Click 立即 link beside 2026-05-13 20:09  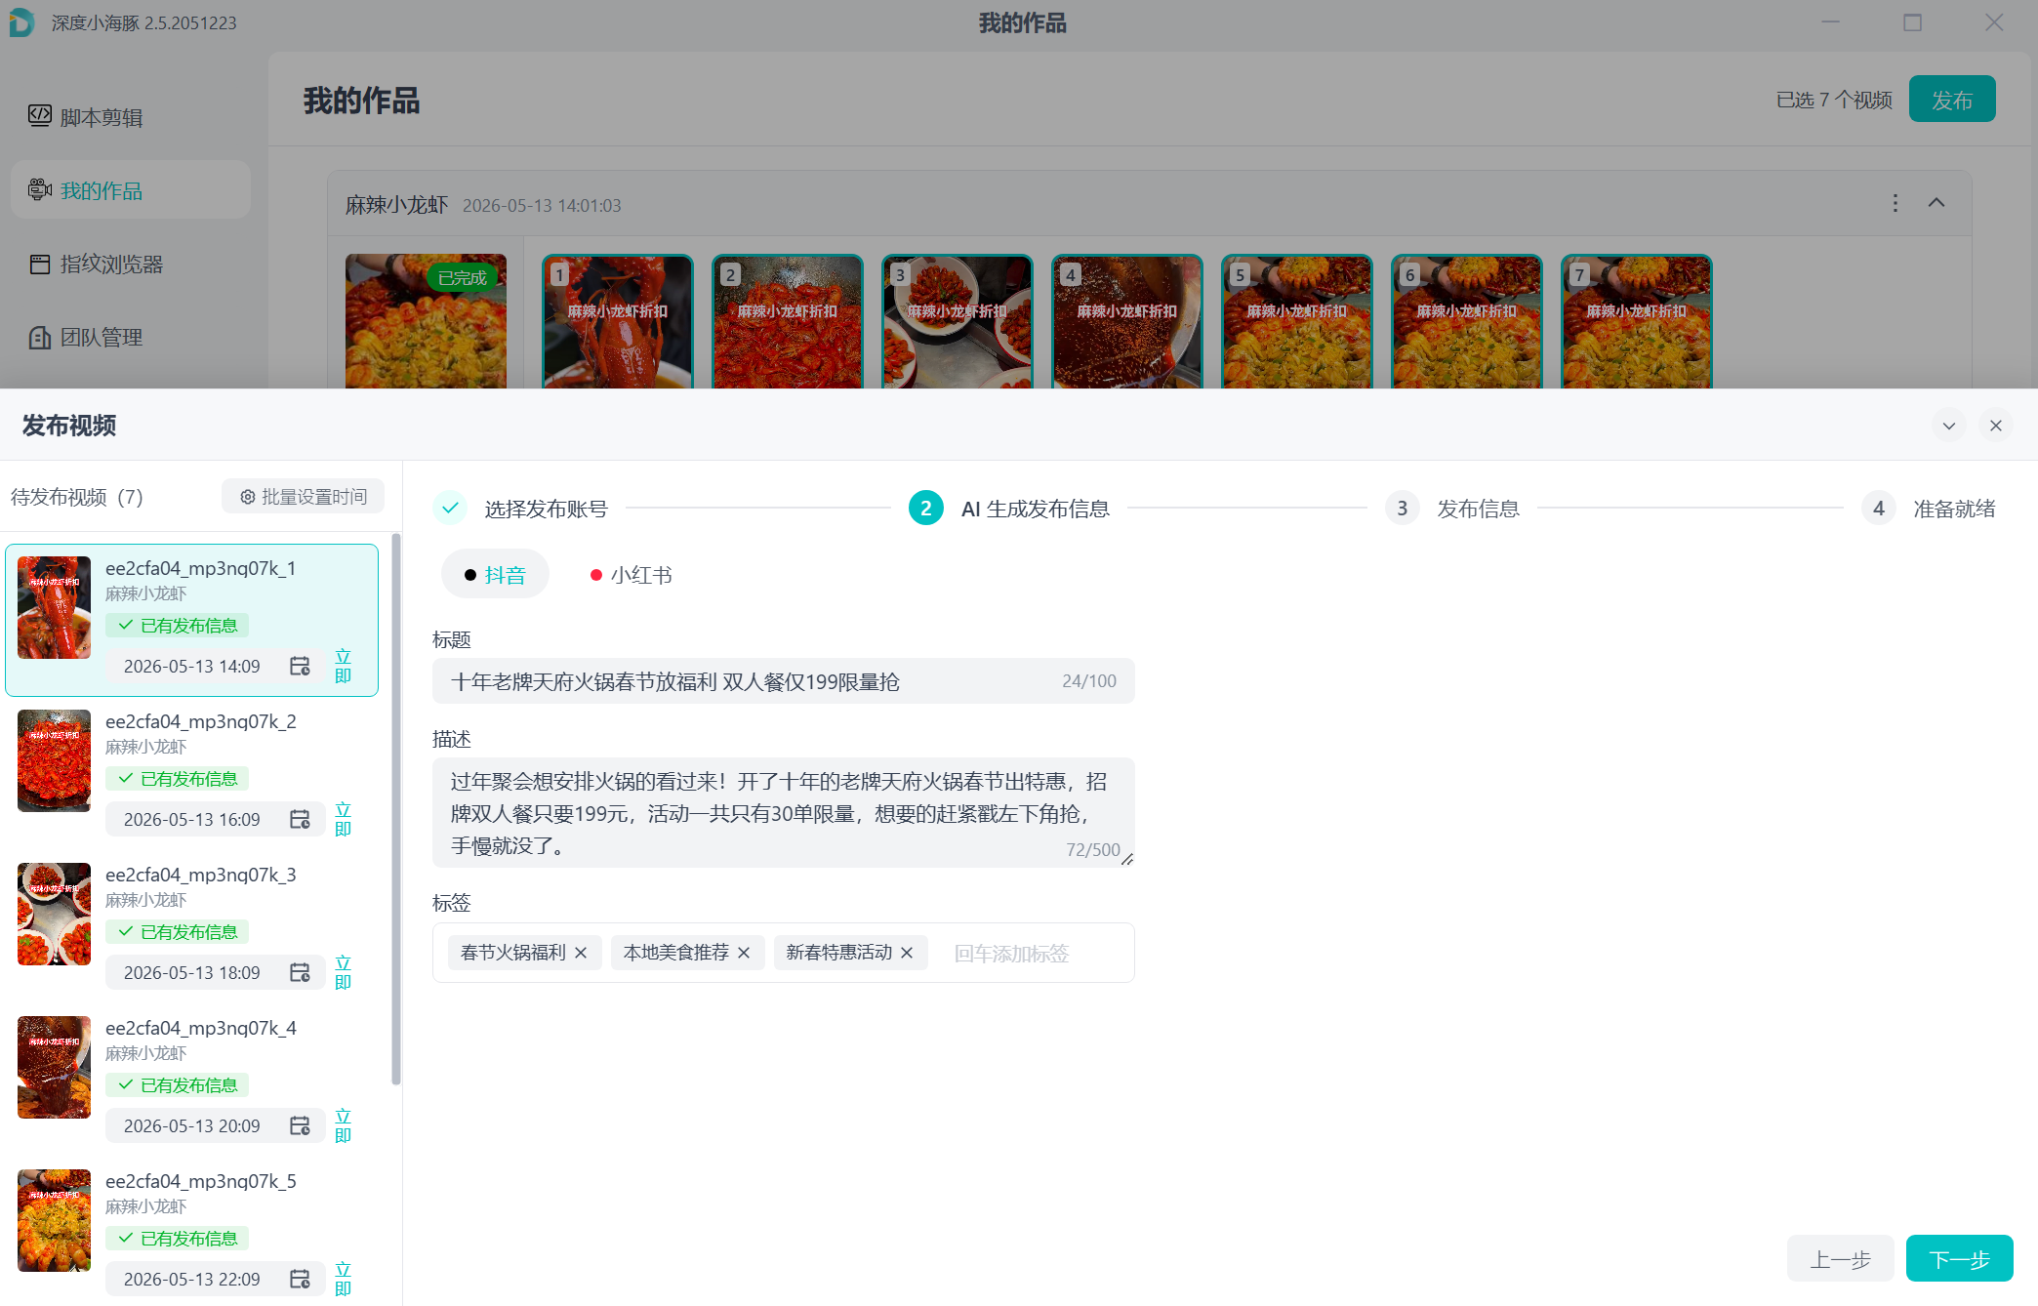[x=343, y=1125]
